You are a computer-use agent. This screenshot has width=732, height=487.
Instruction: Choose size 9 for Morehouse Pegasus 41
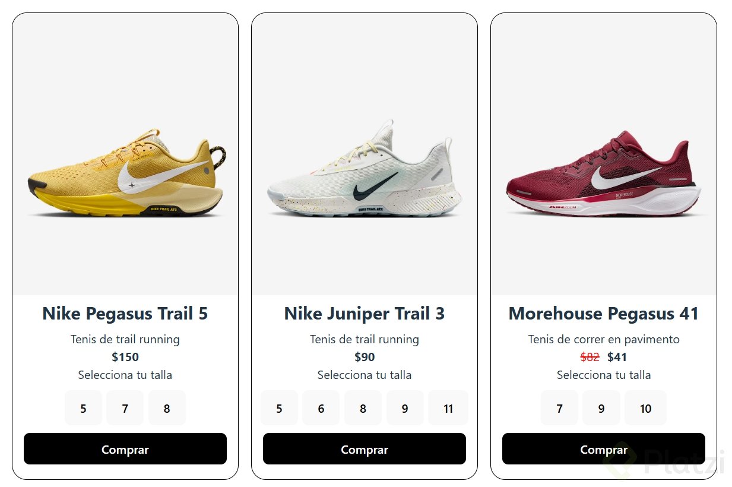click(x=601, y=408)
